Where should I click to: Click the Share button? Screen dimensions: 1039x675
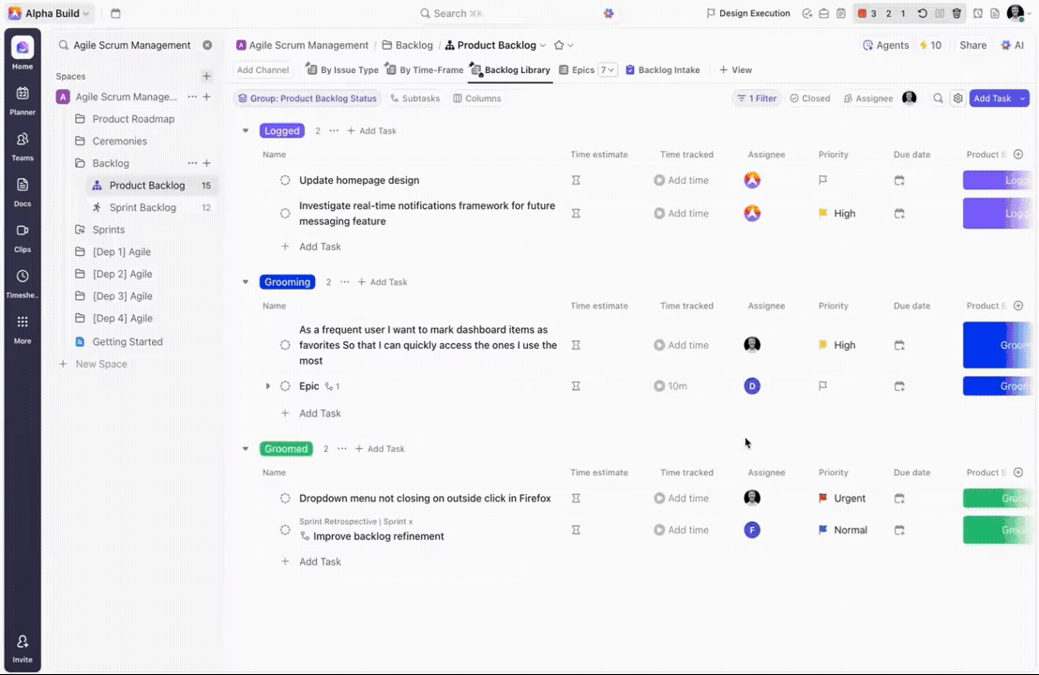pyautogui.click(x=972, y=45)
